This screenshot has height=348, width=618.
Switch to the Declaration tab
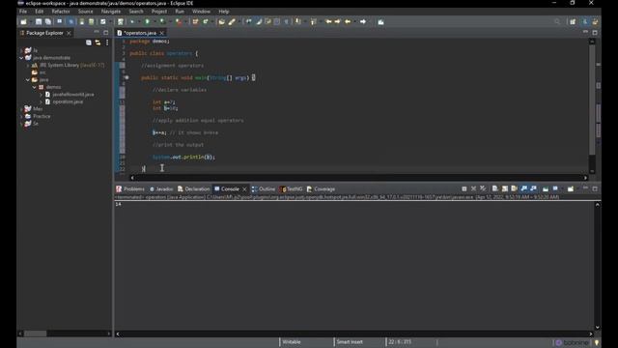coord(194,189)
